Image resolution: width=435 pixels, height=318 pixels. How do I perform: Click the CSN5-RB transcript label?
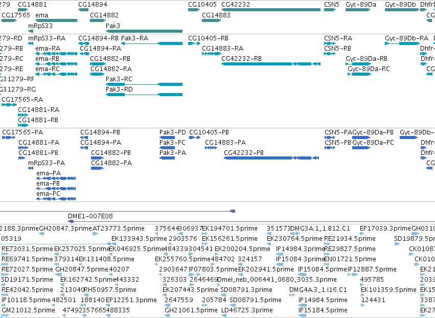[337, 48]
